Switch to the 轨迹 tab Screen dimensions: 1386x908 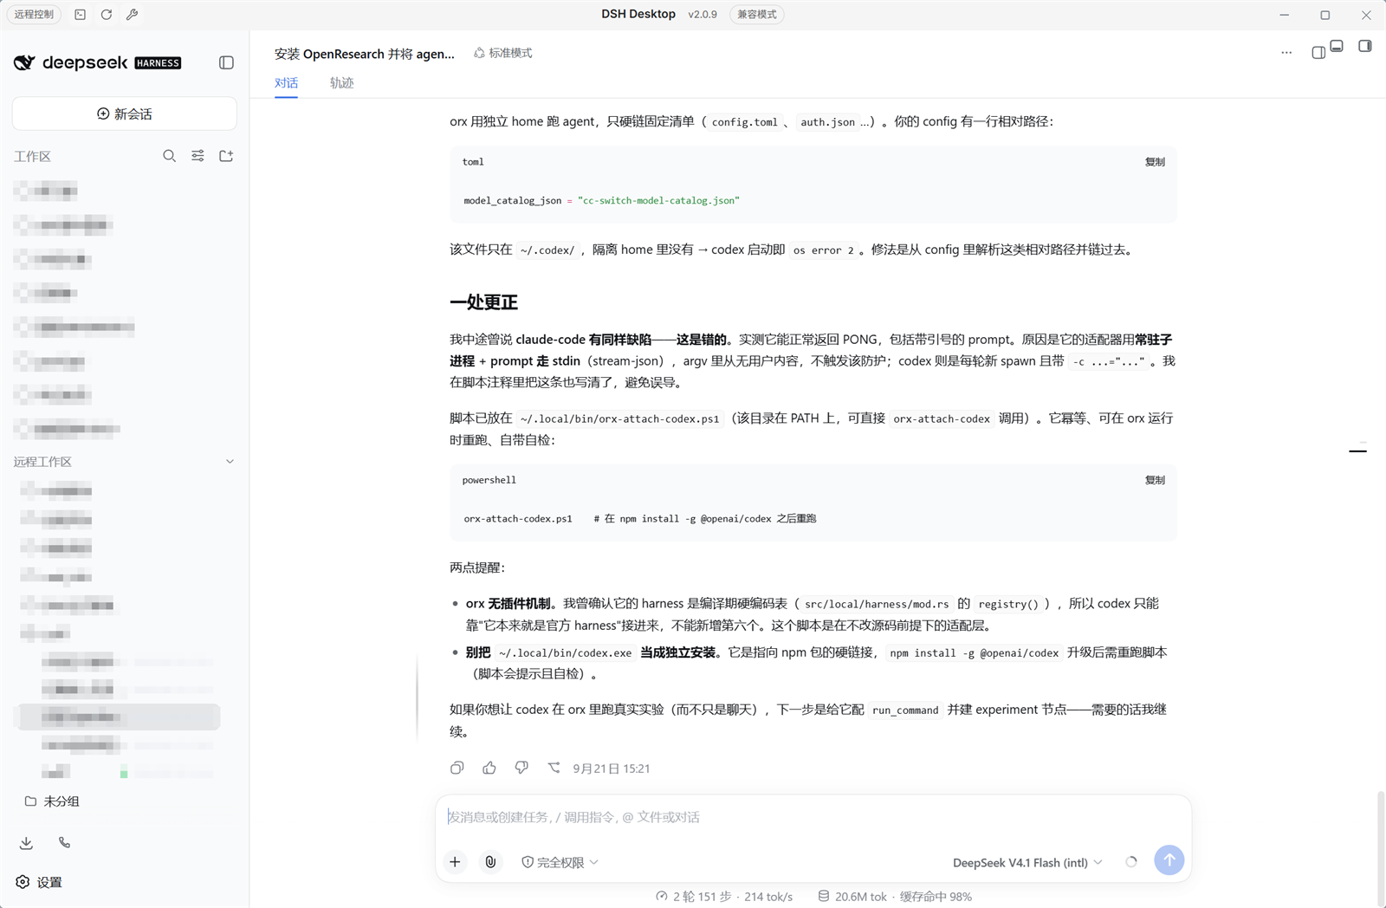click(x=341, y=83)
